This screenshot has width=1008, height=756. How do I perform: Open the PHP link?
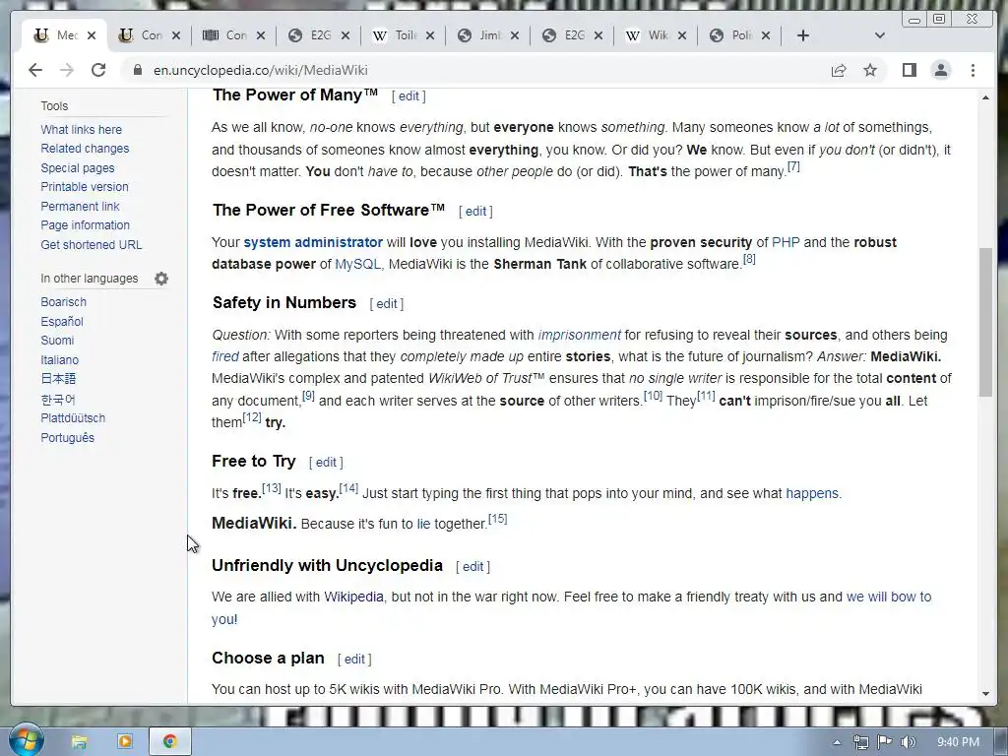pyautogui.click(x=786, y=242)
